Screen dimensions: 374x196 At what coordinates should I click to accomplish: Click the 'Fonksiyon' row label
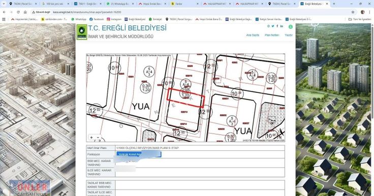(x=93, y=154)
